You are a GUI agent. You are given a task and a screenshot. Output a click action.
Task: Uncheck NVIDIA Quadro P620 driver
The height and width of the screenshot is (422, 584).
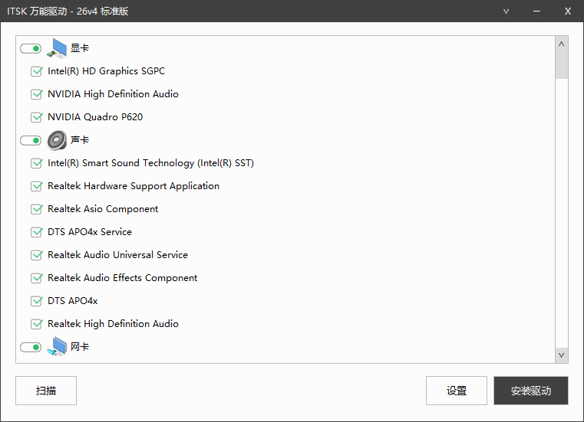coord(37,117)
